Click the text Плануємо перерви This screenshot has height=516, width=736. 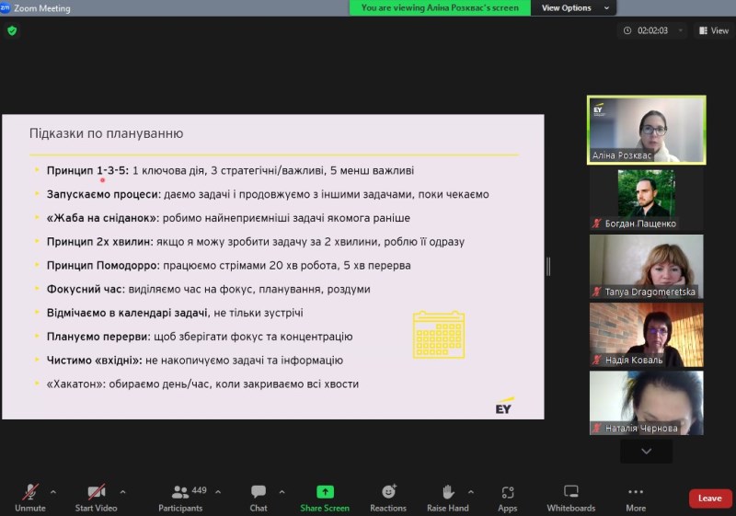tap(98, 337)
